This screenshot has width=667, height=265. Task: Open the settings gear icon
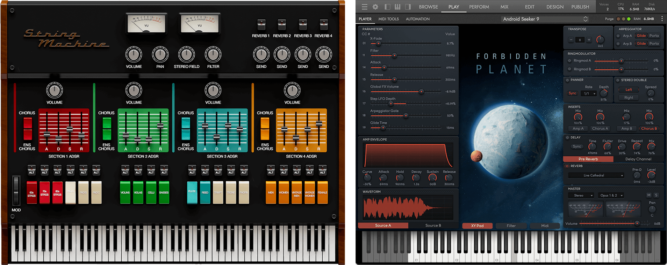click(x=375, y=7)
